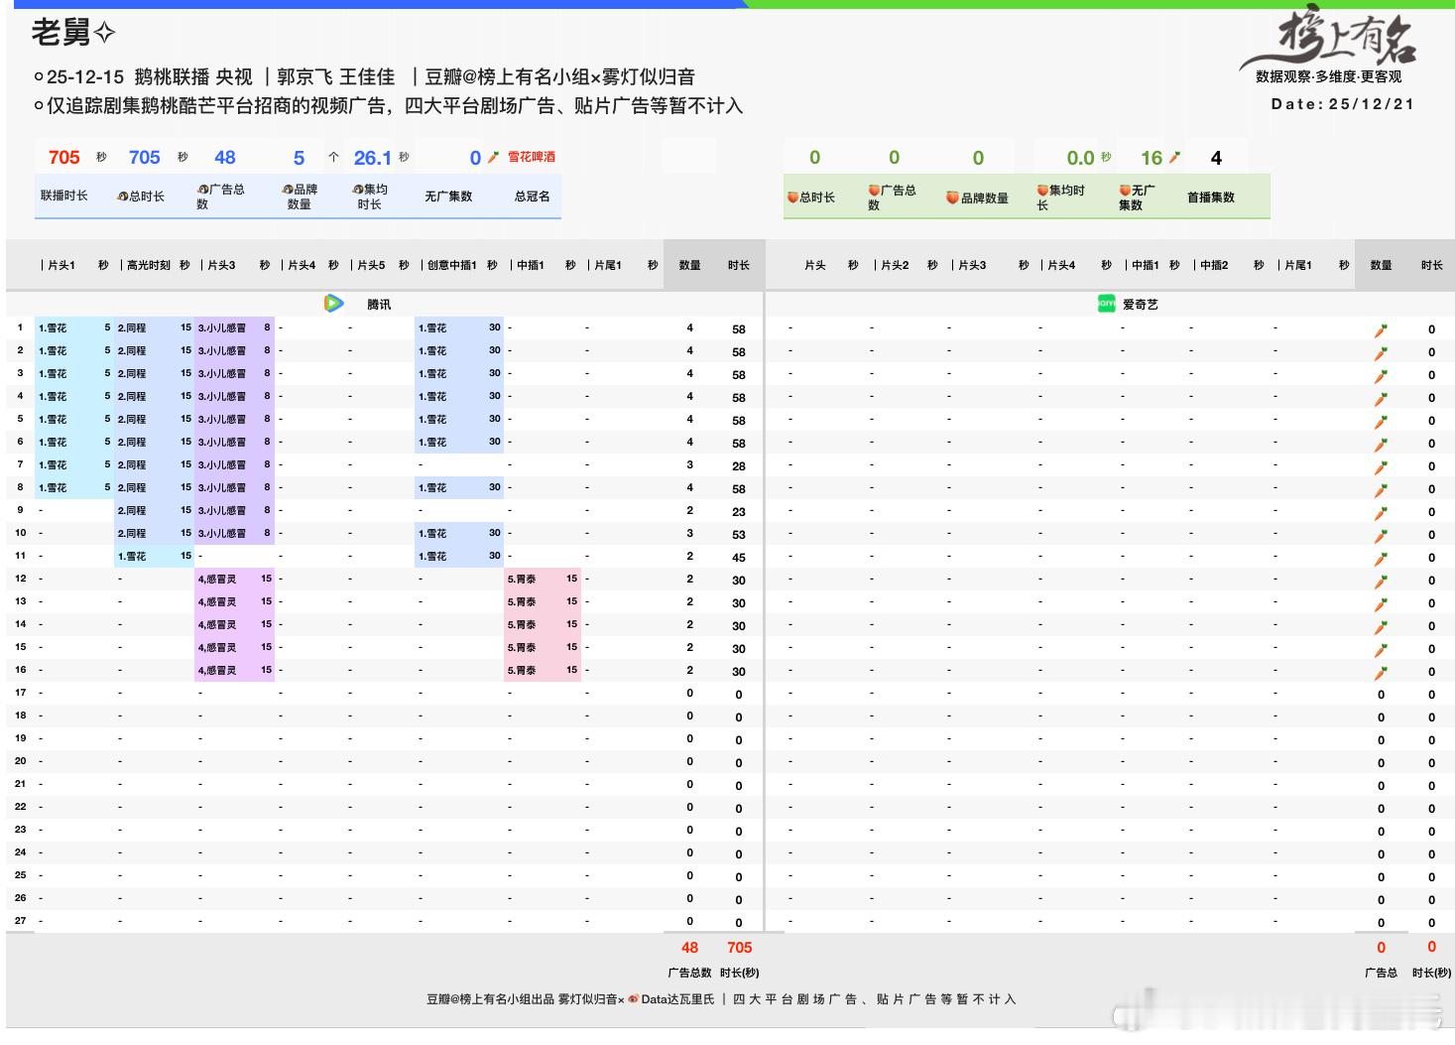Select the carrot icon in iQiyi row 2
1455x1045 pixels.
[1381, 352]
